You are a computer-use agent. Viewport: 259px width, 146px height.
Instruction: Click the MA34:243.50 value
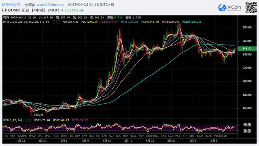click(x=150, y=22)
